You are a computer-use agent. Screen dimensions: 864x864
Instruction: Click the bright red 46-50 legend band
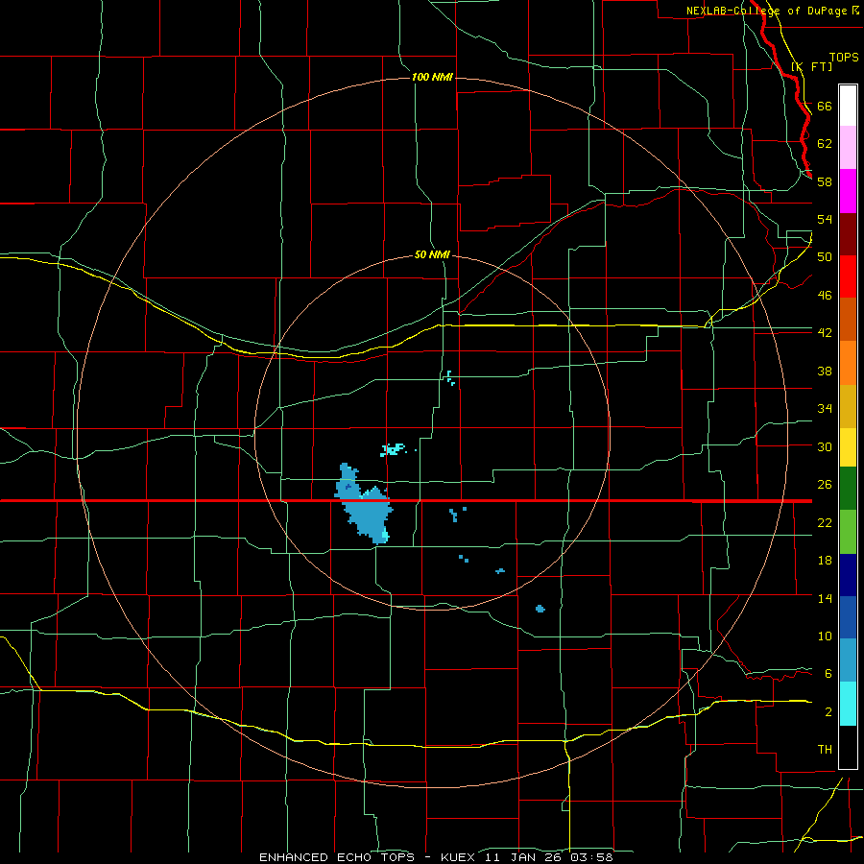pyautogui.click(x=848, y=276)
